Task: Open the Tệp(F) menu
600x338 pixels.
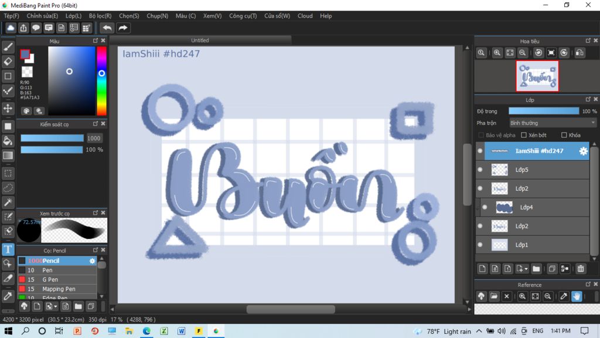Action: tap(12, 16)
